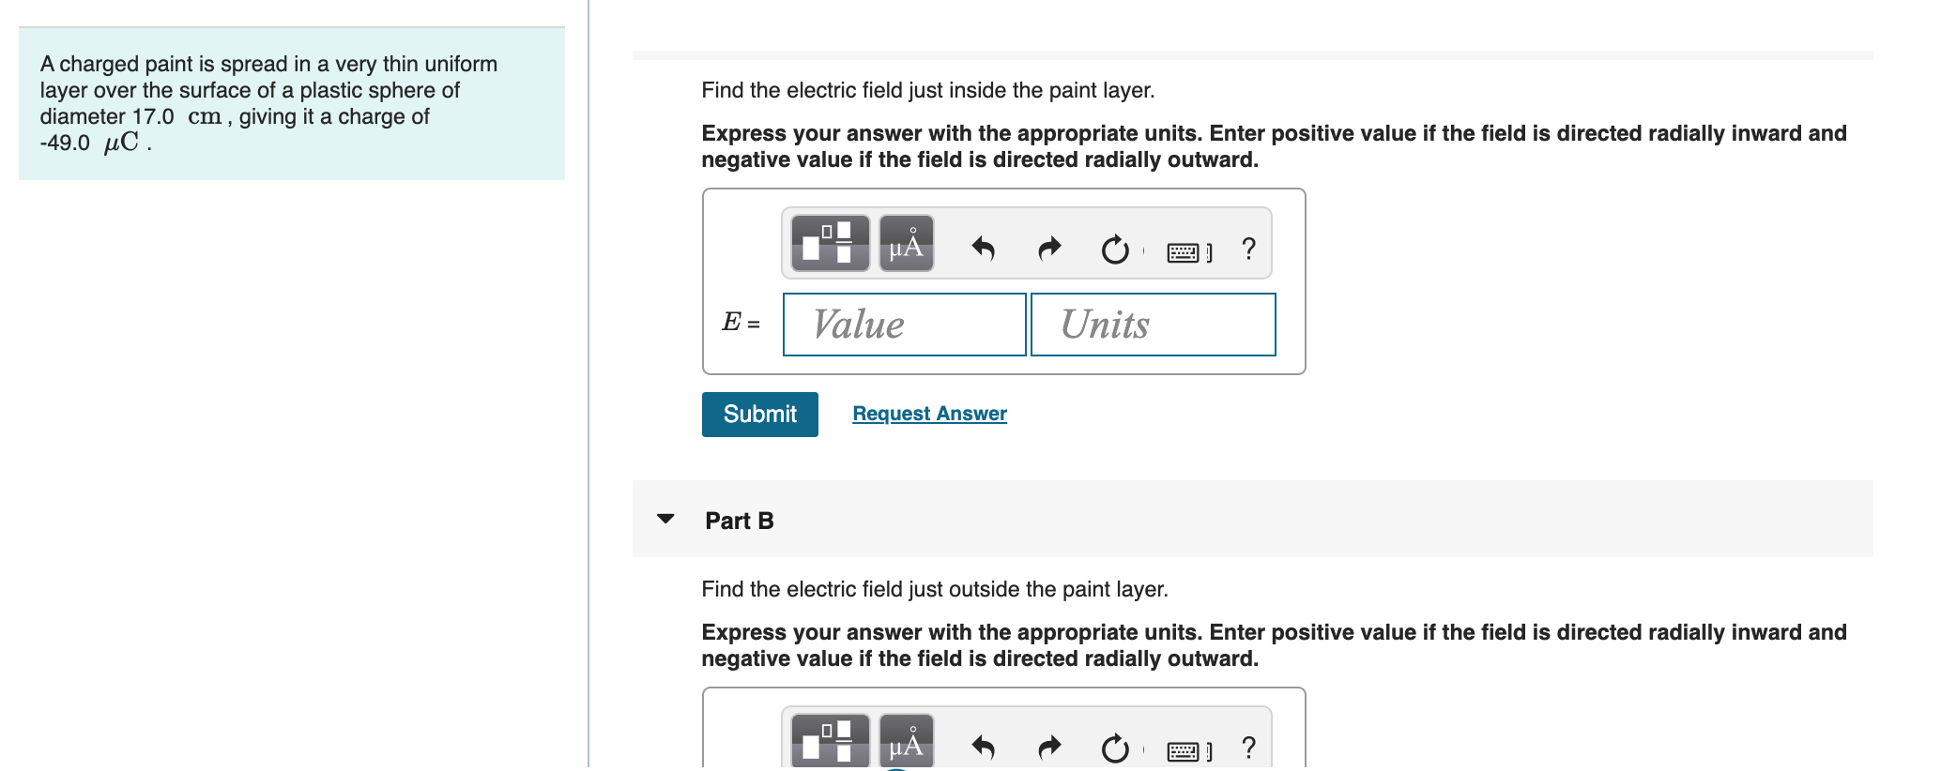Click the Units input field
This screenshot has width=1941, height=771.
click(1153, 325)
